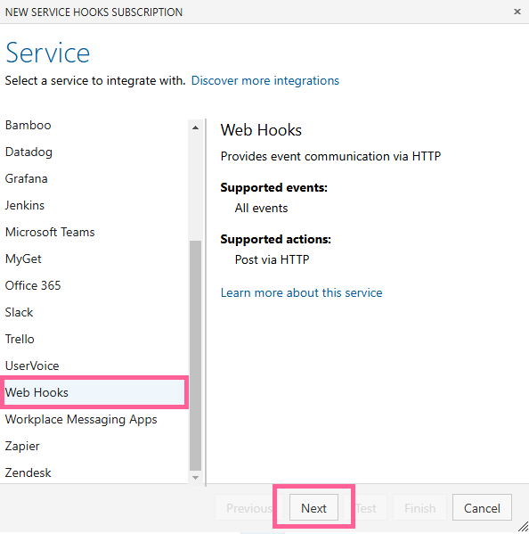Screen dimensions: 529x534
Task: Close the New Service Hooks Subscription dialog
Action: 517,12
